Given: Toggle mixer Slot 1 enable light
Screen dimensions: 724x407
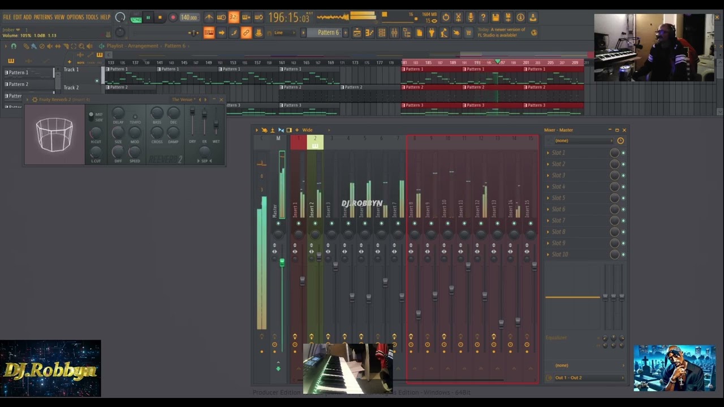Looking at the screenshot, I should pos(623,153).
